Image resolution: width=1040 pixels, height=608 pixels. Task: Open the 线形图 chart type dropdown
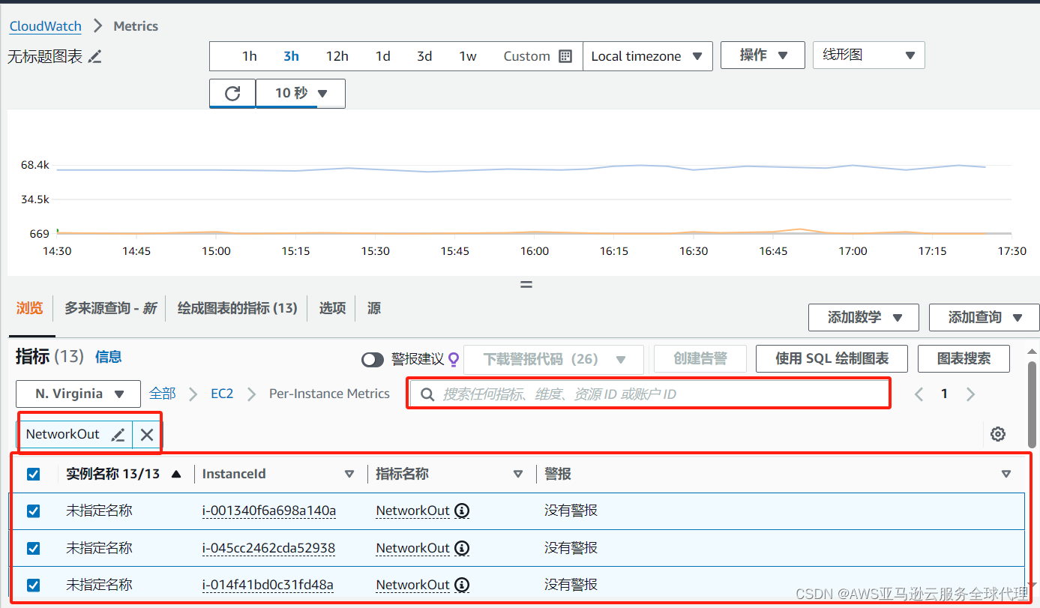(868, 55)
